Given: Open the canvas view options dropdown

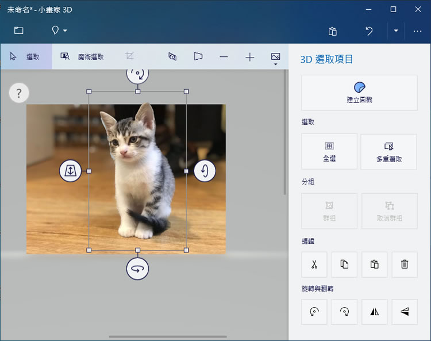Looking at the screenshot, I should pyautogui.click(x=275, y=59).
